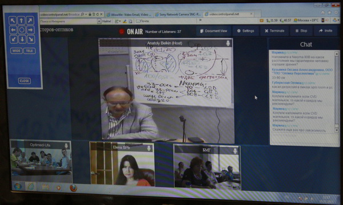Zoom camera out with WIDE button
The image size is (343, 205).
16,51
